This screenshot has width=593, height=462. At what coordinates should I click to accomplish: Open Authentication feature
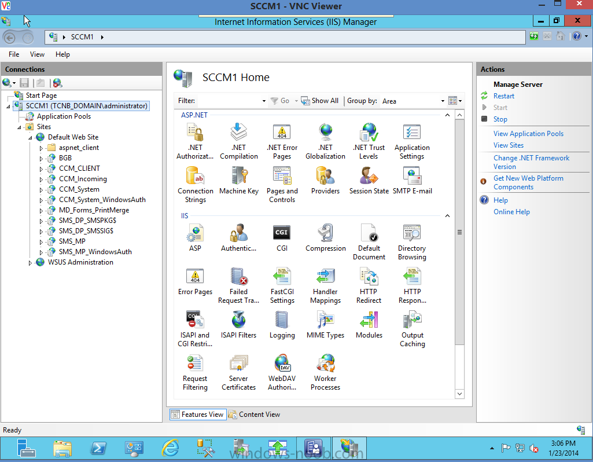[x=238, y=237]
